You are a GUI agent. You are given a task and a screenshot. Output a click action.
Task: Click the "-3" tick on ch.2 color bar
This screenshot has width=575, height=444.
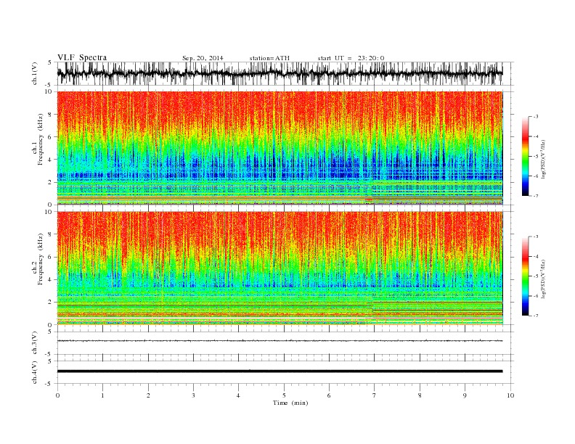(536, 237)
